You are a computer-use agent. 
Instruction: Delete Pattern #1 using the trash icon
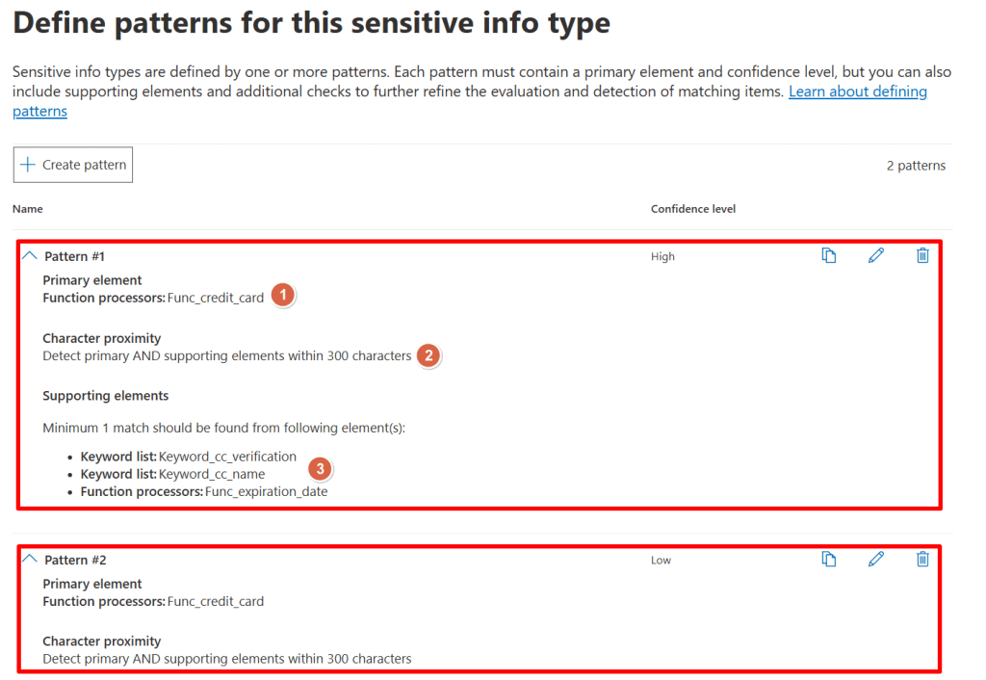(921, 255)
